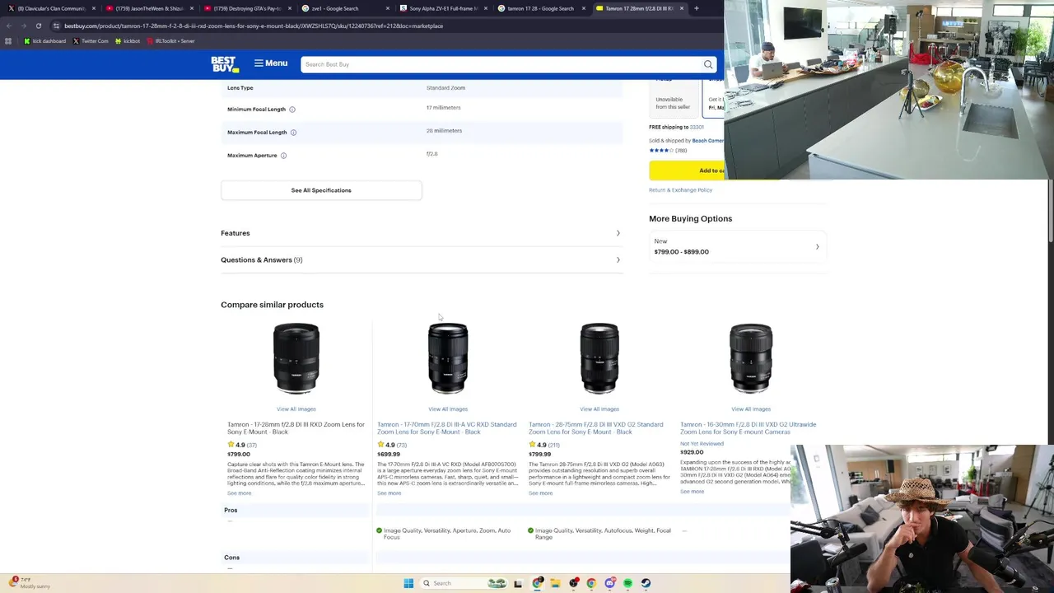The width and height of the screenshot is (1054, 593).
Task: Click the 33301 shipping zip code link
Action: 697,127
